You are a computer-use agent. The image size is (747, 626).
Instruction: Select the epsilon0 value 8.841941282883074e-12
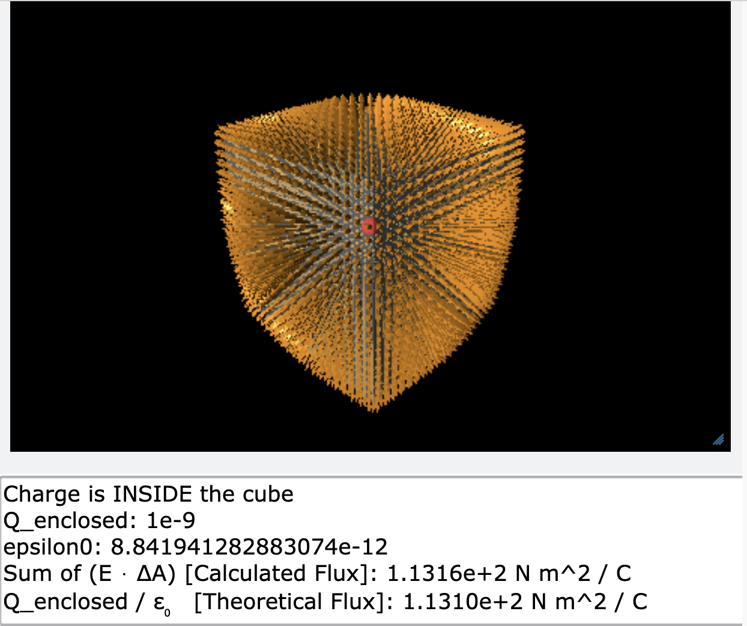249,547
